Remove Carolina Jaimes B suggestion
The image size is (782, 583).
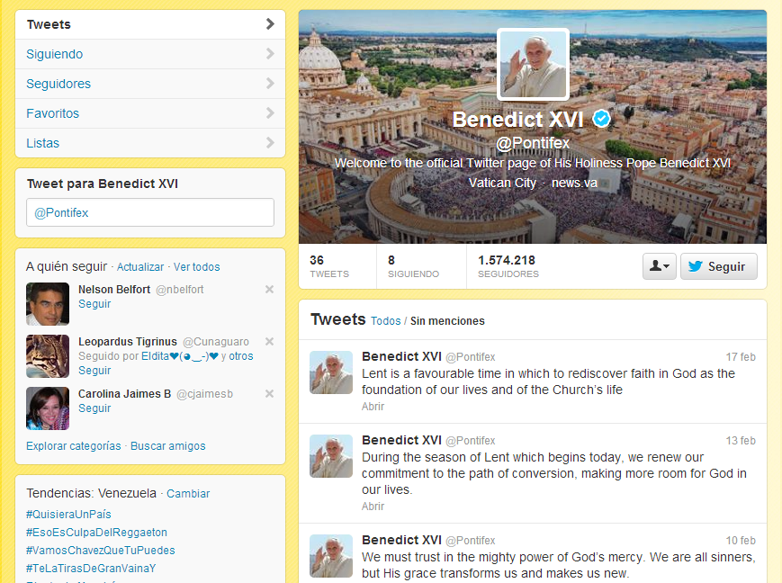pos(269,393)
